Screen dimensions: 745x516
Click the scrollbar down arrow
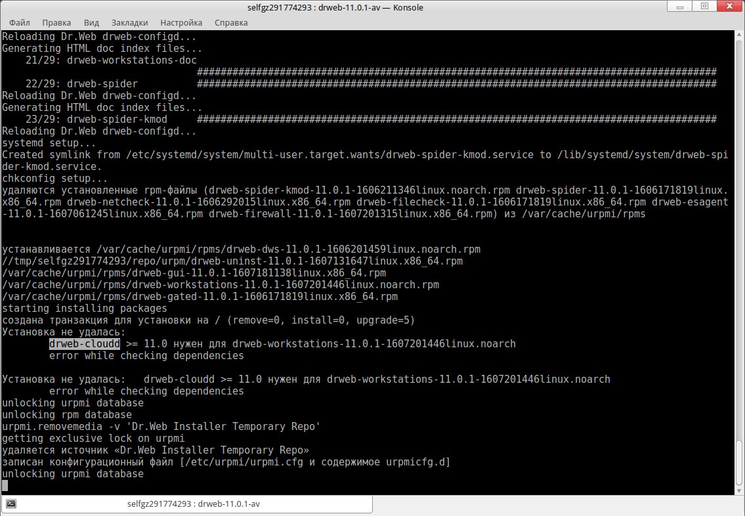tap(739, 490)
